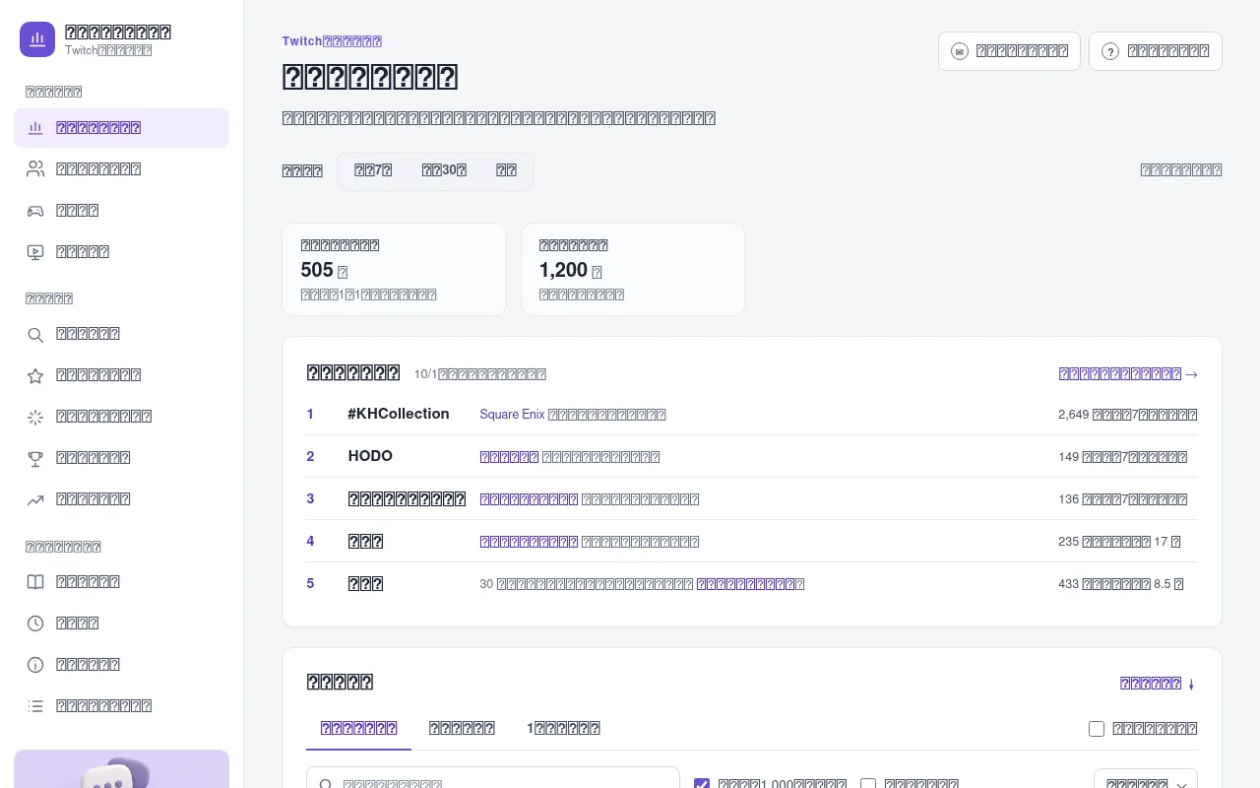Select the period option containing 30
Viewport: 1260px width, 788px height.
[x=444, y=170]
